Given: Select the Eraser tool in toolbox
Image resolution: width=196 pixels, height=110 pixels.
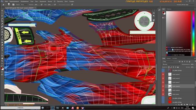Looking at the screenshot, I should click(x=2, y=37).
